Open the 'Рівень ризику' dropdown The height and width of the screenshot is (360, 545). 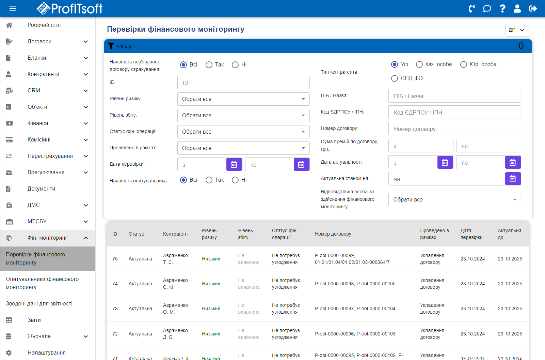pyautogui.click(x=243, y=99)
